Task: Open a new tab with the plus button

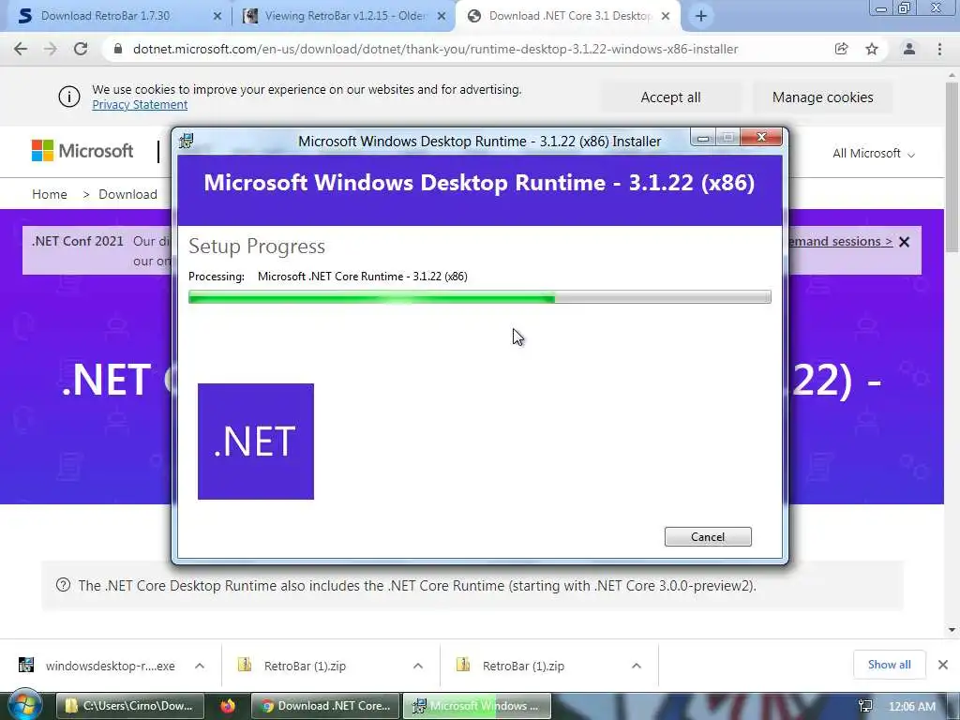Action: coord(701,16)
